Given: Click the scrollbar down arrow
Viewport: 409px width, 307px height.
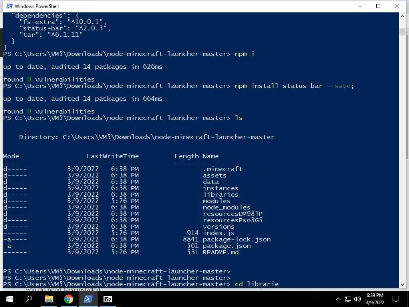Looking at the screenshot, I should pyautogui.click(x=403, y=285).
